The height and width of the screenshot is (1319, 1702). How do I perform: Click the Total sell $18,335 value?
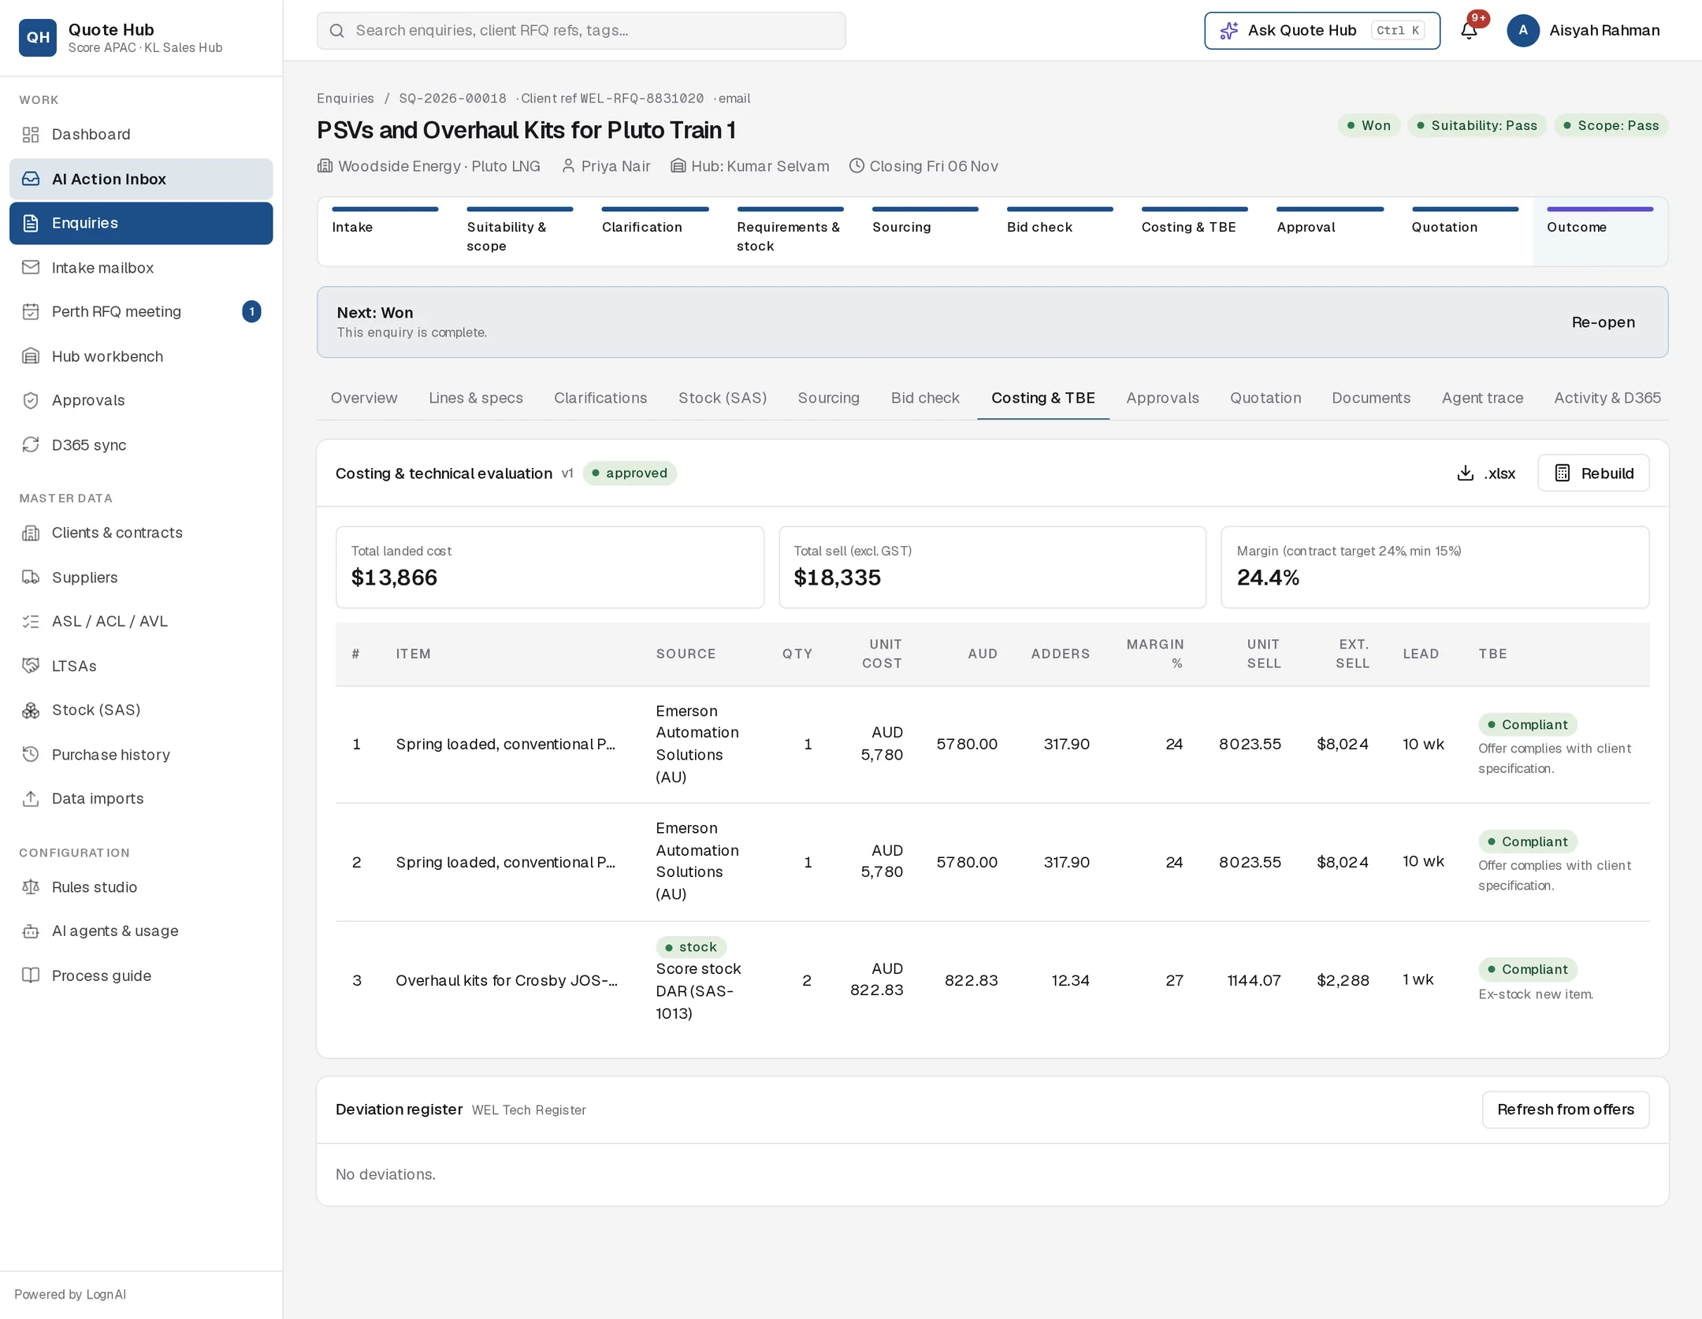pos(837,578)
